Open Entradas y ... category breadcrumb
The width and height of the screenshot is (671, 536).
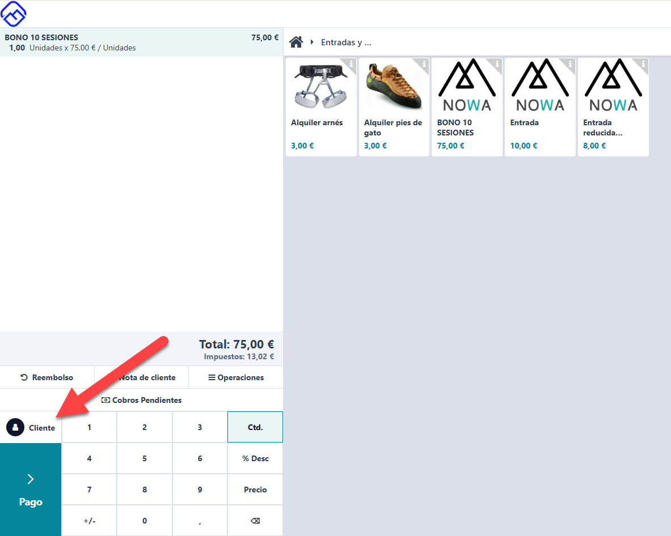click(x=346, y=42)
